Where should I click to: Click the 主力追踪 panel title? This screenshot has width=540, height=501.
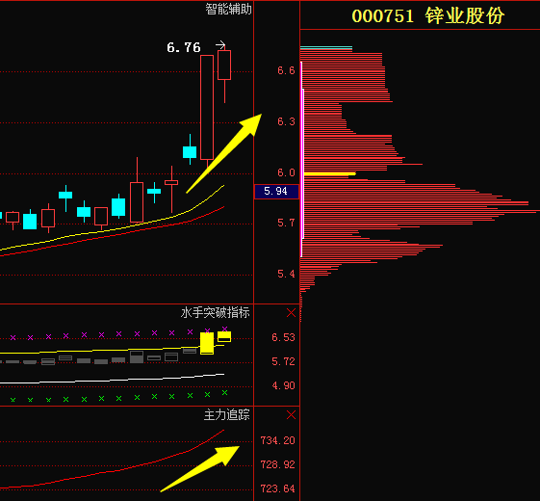pyautogui.click(x=226, y=415)
